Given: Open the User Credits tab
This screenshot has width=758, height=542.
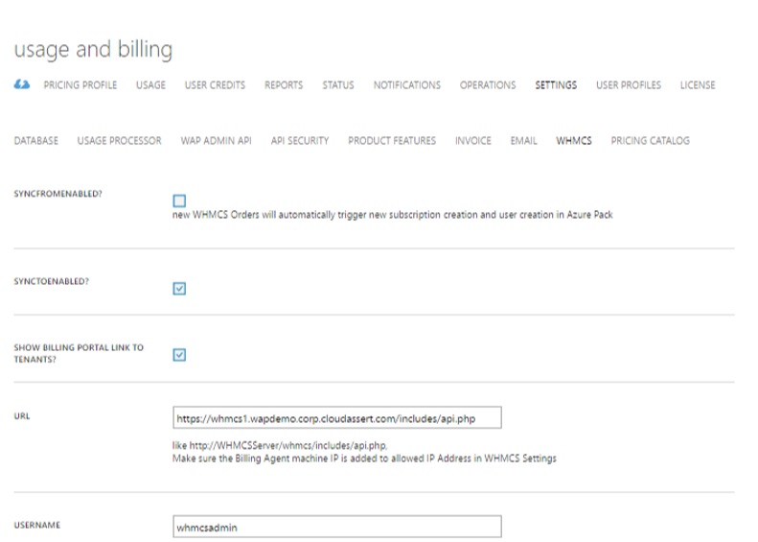Looking at the screenshot, I should pos(215,85).
